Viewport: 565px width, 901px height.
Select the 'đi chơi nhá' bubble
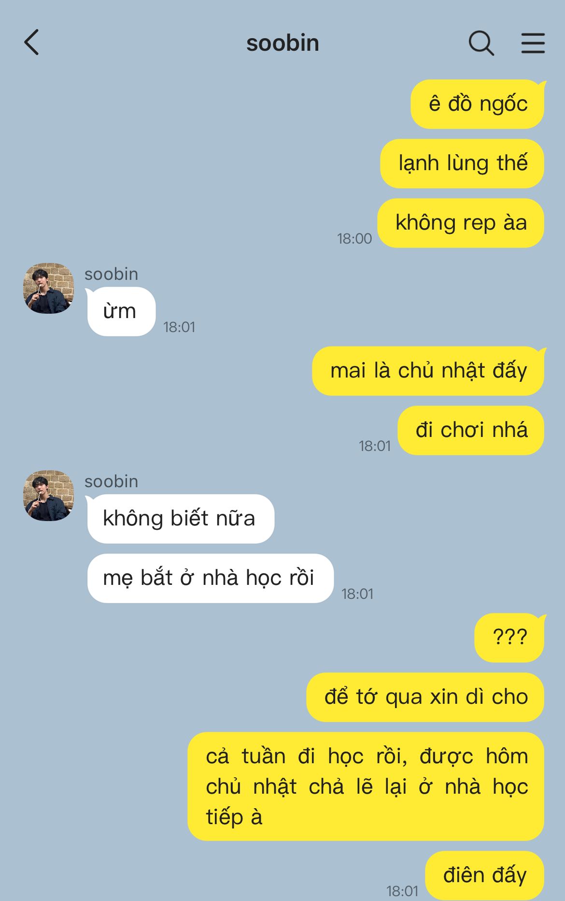(471, 430)
